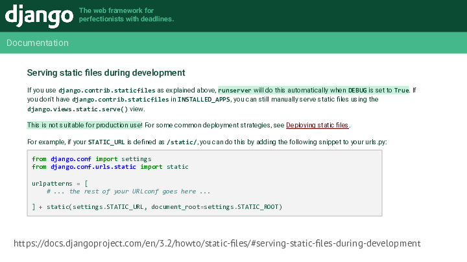
Task: Click the docs.djangoproject.com URL text at bottom
Action: pos(217,243)
